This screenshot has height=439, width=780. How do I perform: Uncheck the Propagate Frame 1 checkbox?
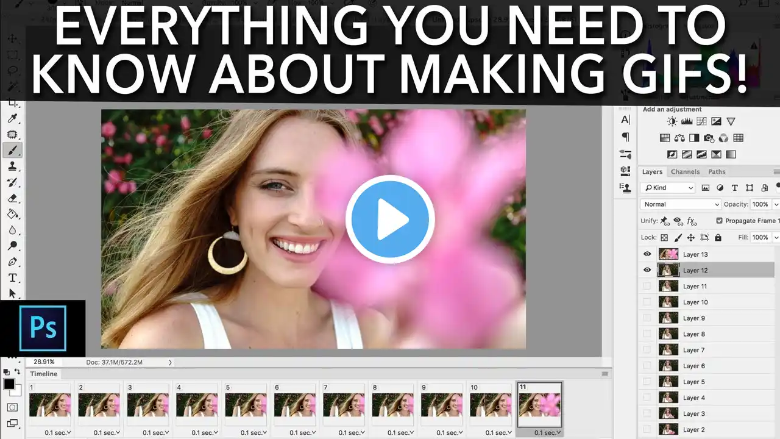click(x=719, y=221)
